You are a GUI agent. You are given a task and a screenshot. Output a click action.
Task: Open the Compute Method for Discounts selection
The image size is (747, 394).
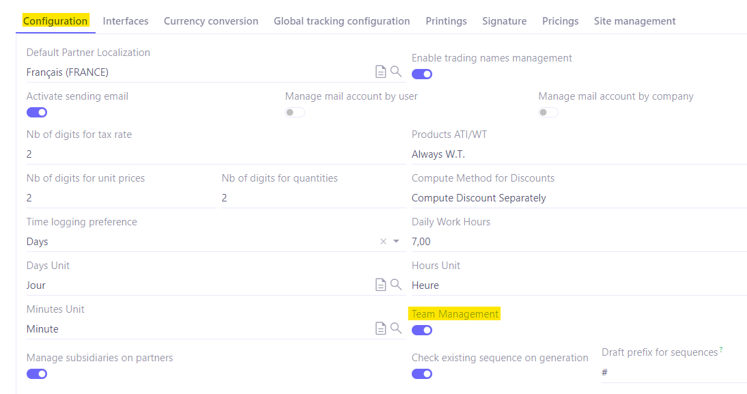click(477, 198)
